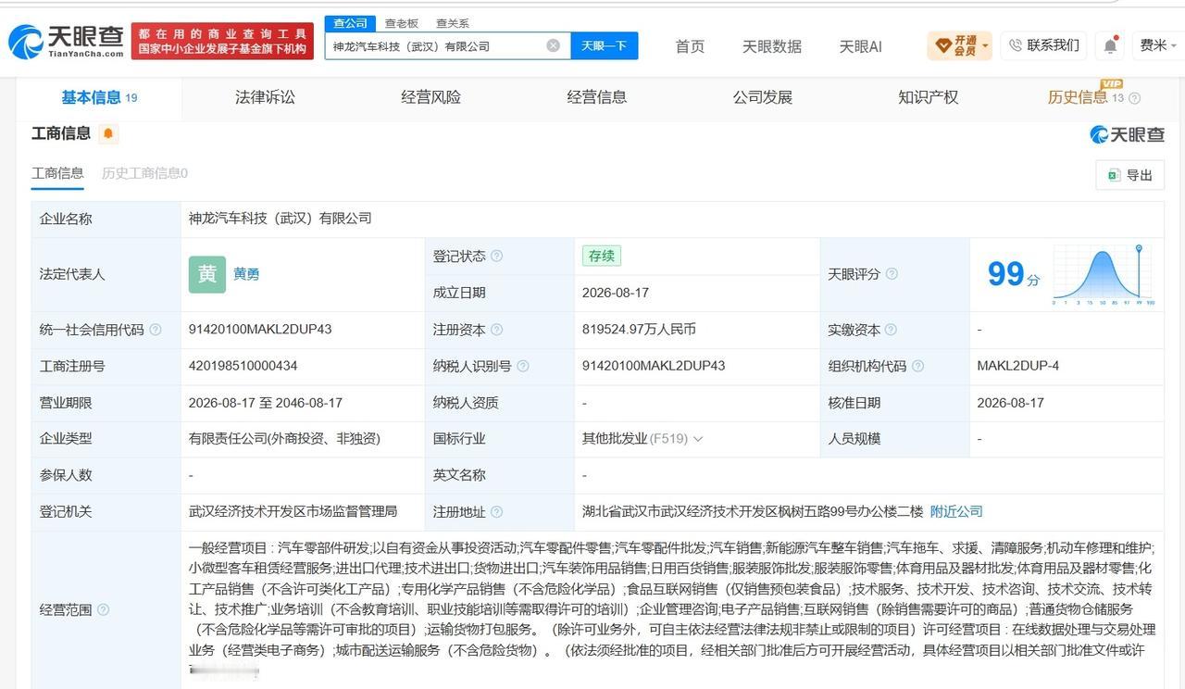Clear the search box with the X icon
1185x689 pixels.
click(553, 45)
